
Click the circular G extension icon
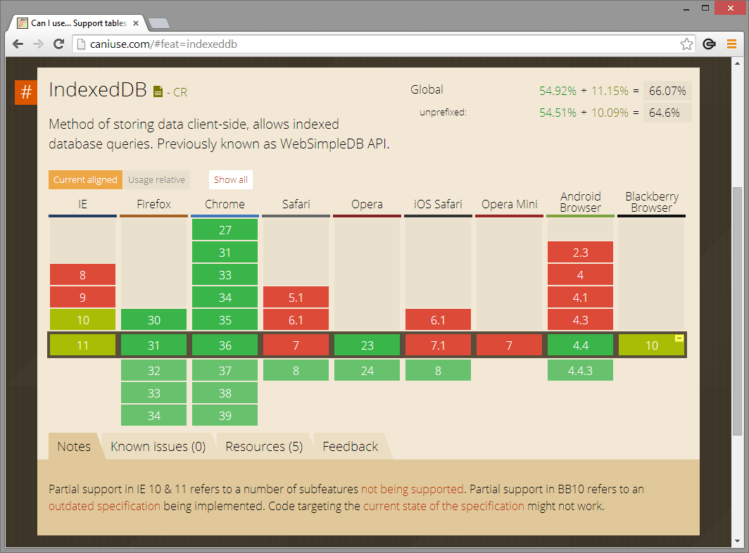pos(709,44)
